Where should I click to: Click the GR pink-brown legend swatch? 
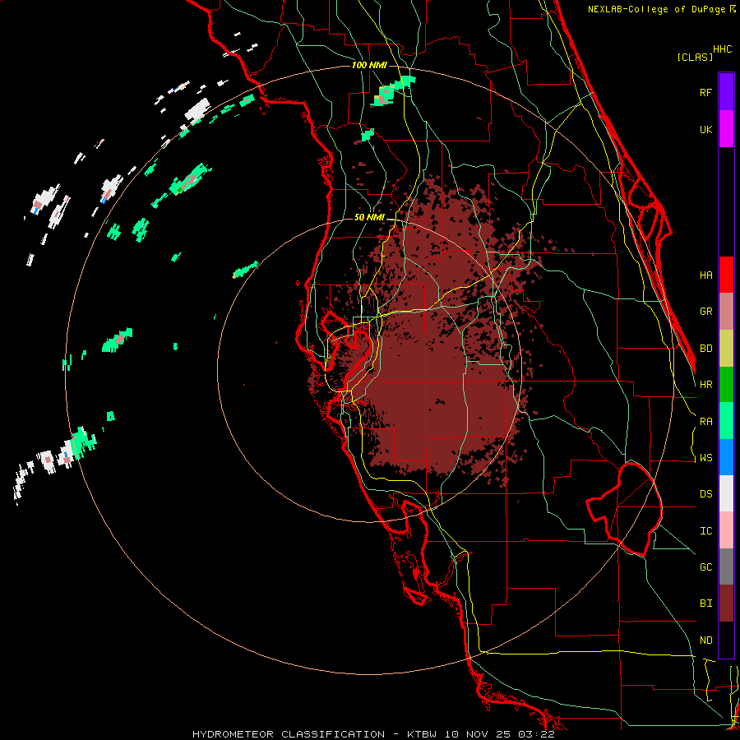click(726, 312)
